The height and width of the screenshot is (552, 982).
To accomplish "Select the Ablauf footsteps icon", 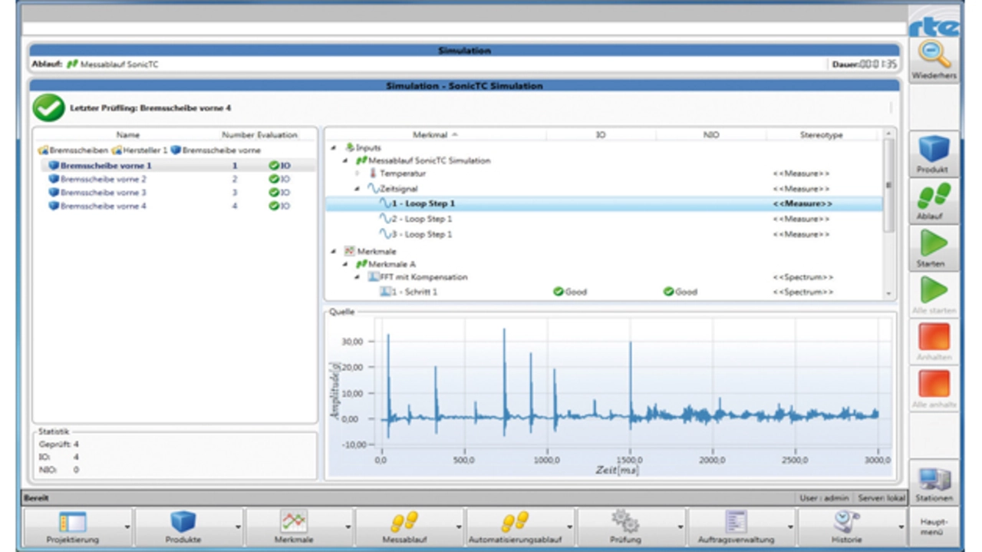I will point(934,197).
